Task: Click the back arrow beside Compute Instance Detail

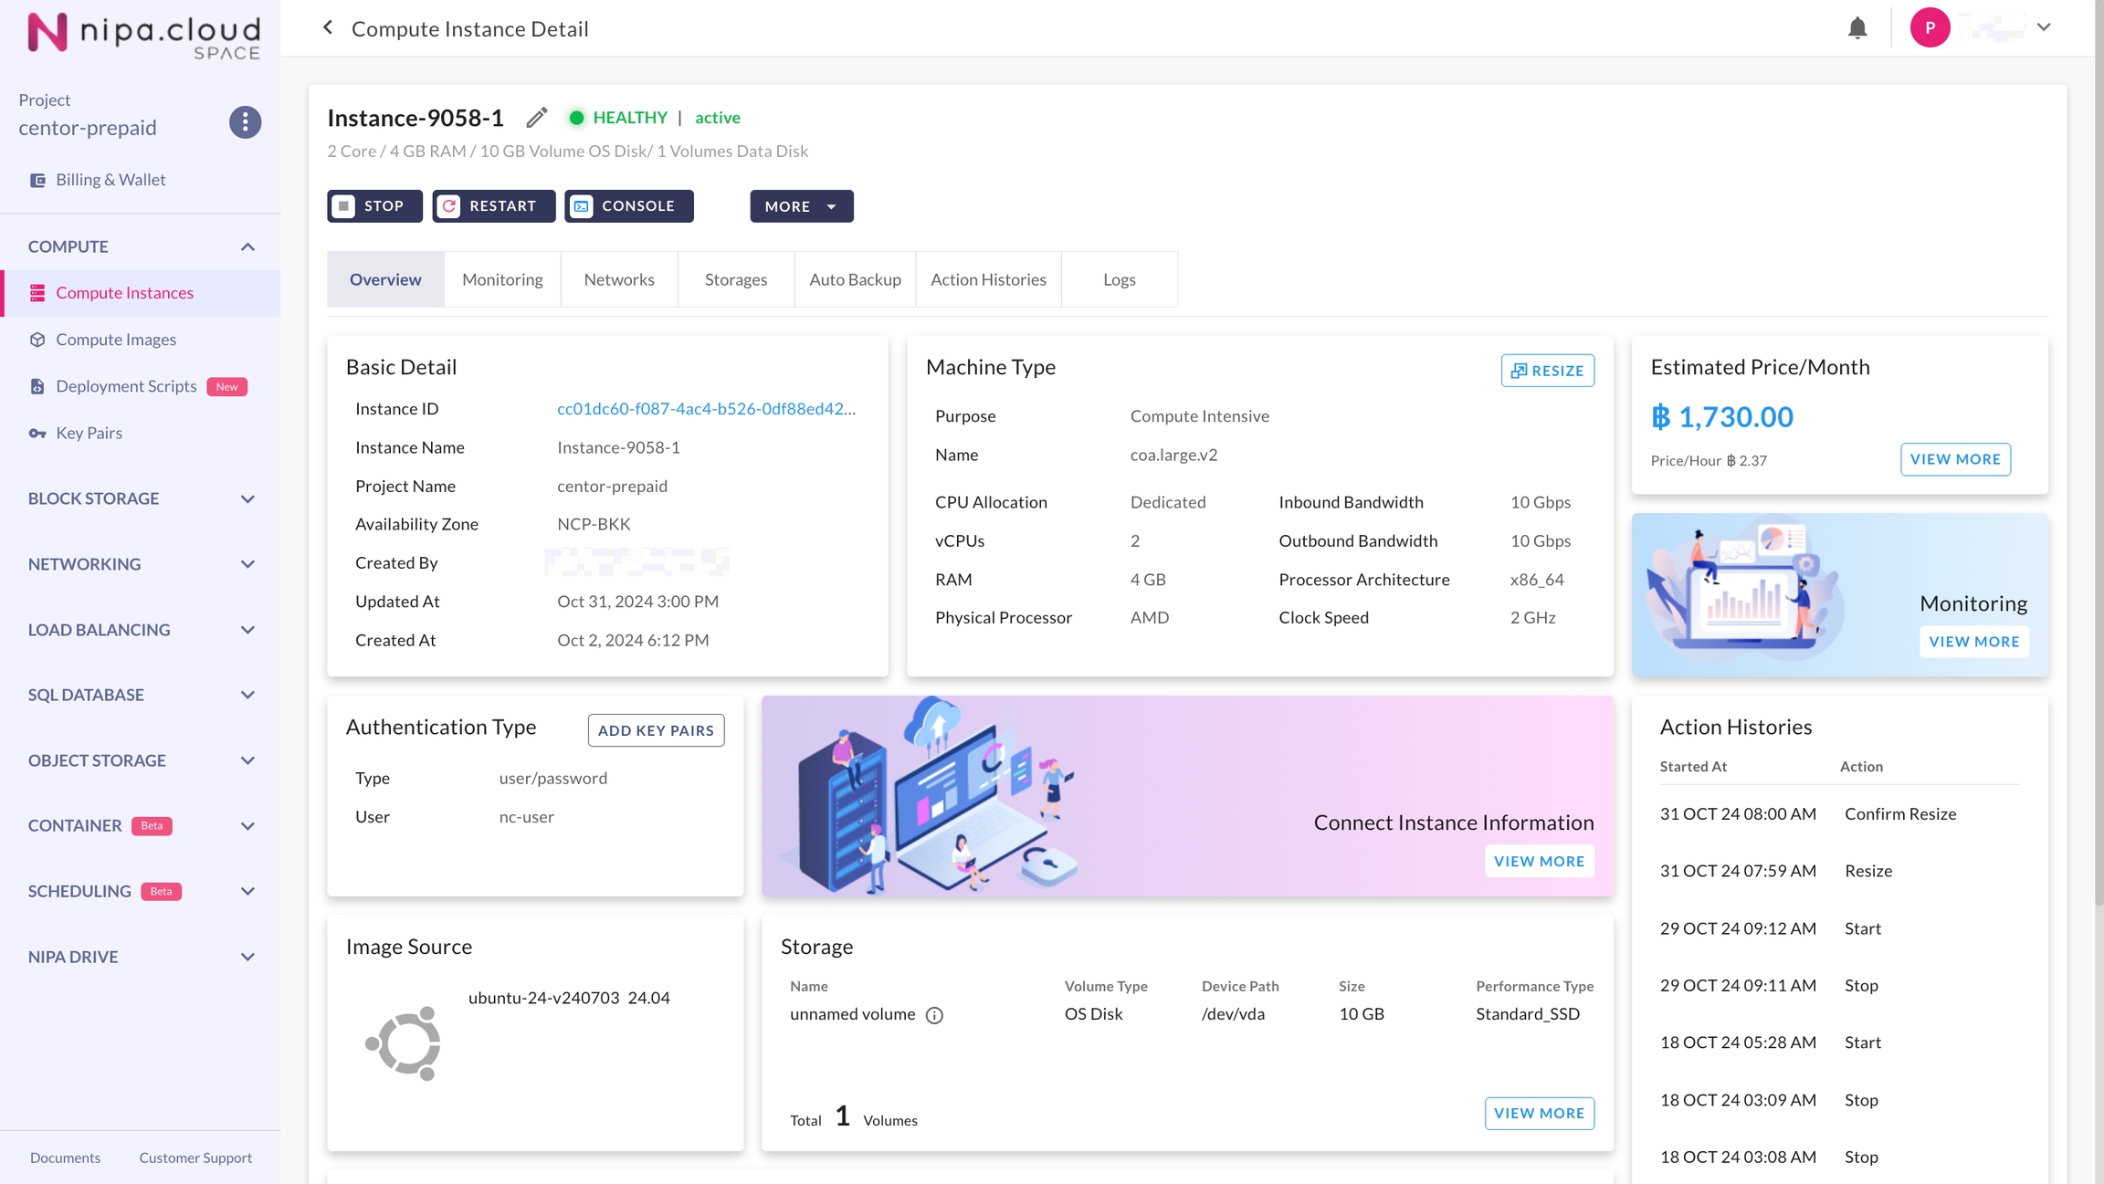Action: tap(328, 28)
